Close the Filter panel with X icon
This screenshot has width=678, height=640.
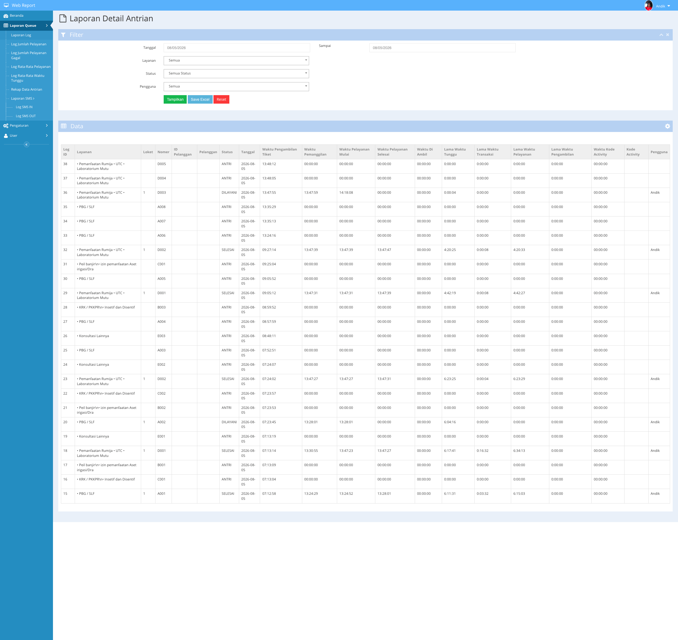pos(667,34)
